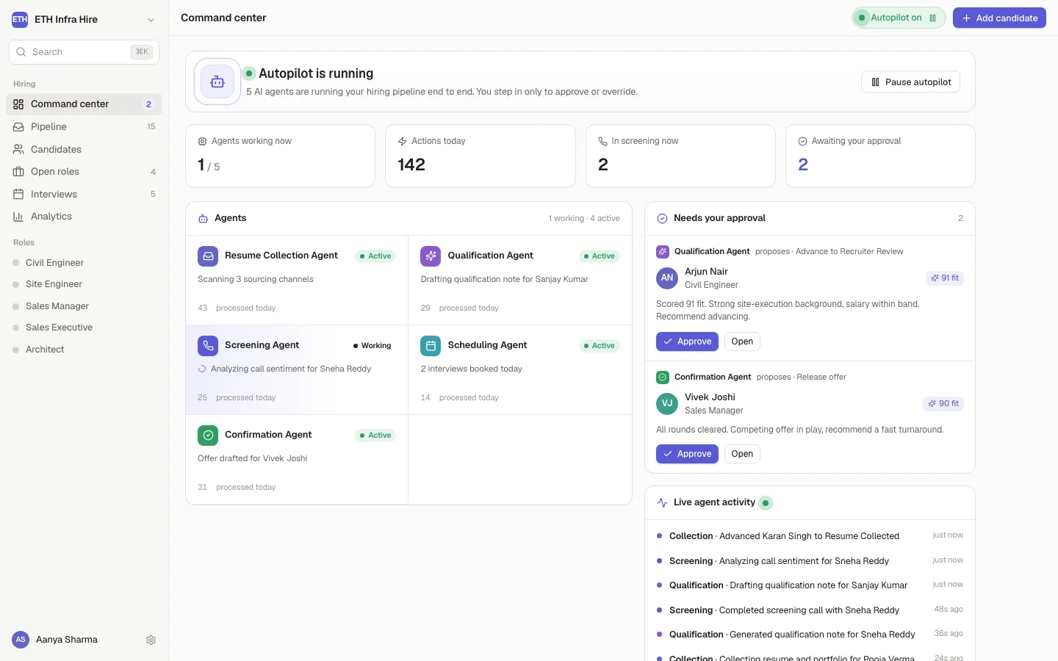Image resolution: width=1058 pixels, height=661 pixels.
Task: Go to Candidates in the sidebar
Action: coord(84,149)
